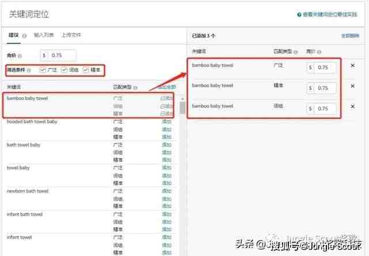The height and width of the screenshot is (256, 369).
Task: Add infant towel as 广泛 match
Action: (x=167, y=238)
